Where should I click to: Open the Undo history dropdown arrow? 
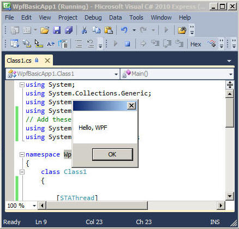tap(134, 30)
